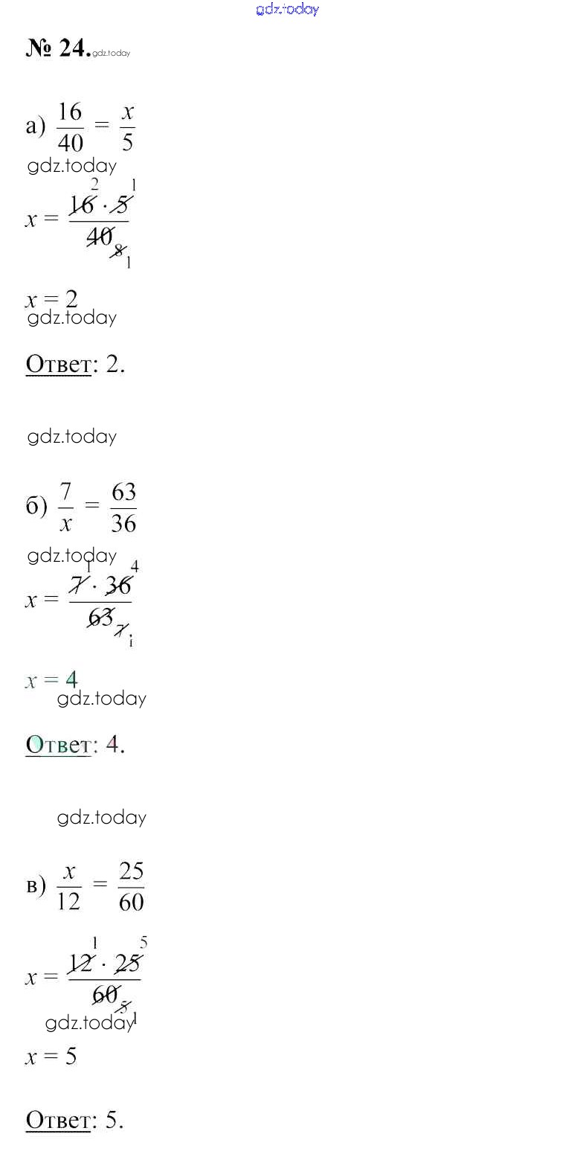
Task: Click the underlined "Ответ: 2." answer
Action: 75,365
